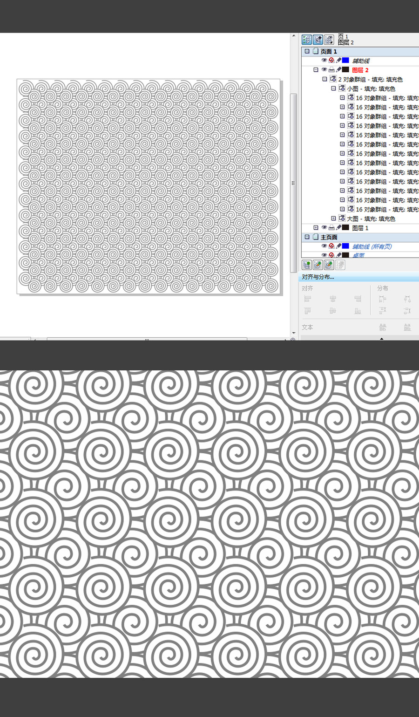This screenshot has width=419, height=717.
Task: Click the canvas horizontal scrollbar
Action: [147, 339]
